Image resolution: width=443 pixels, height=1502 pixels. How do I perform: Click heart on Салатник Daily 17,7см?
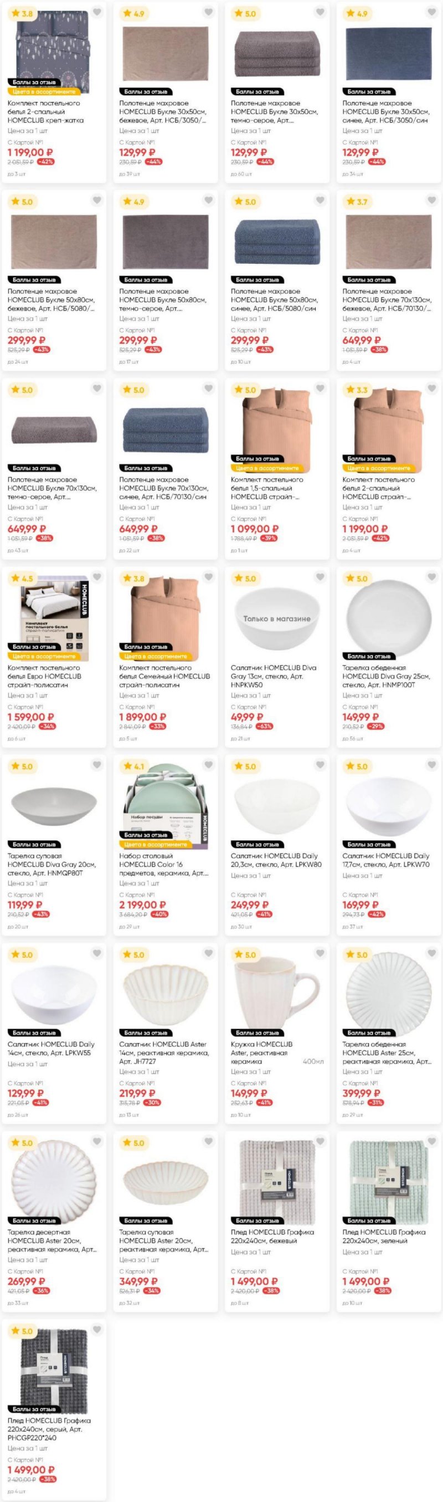(x=431, y=765)
